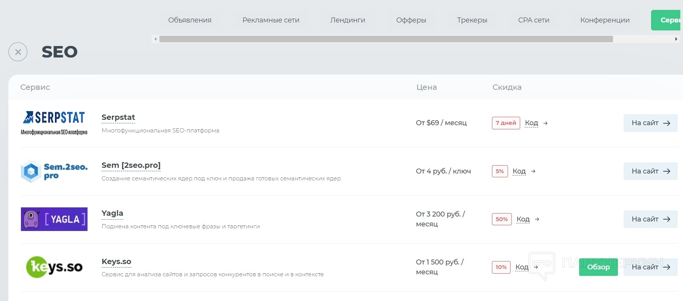This screenshot has width=683, height=301.
Task: Select the CPA сети tab
Action: [533, 20]
